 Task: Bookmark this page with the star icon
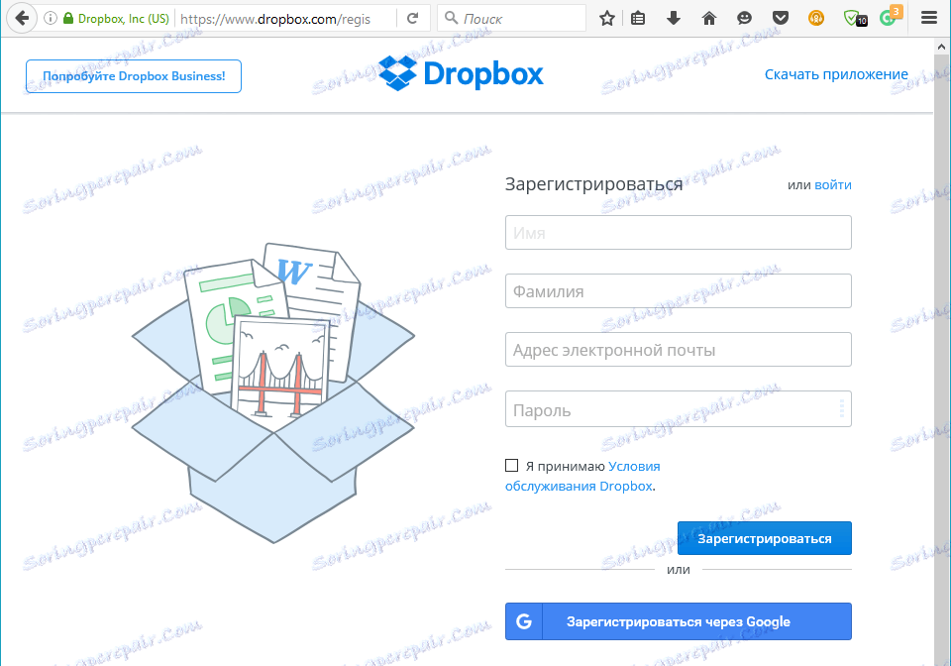[606, 17]
